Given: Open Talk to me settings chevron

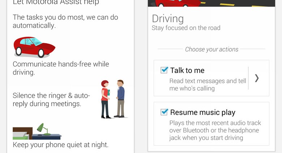Looking at the screenshot, I should tap(257, 78).
